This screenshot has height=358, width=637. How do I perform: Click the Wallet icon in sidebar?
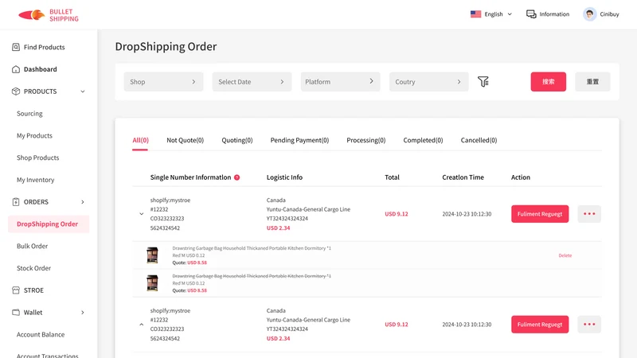[16, 312]
